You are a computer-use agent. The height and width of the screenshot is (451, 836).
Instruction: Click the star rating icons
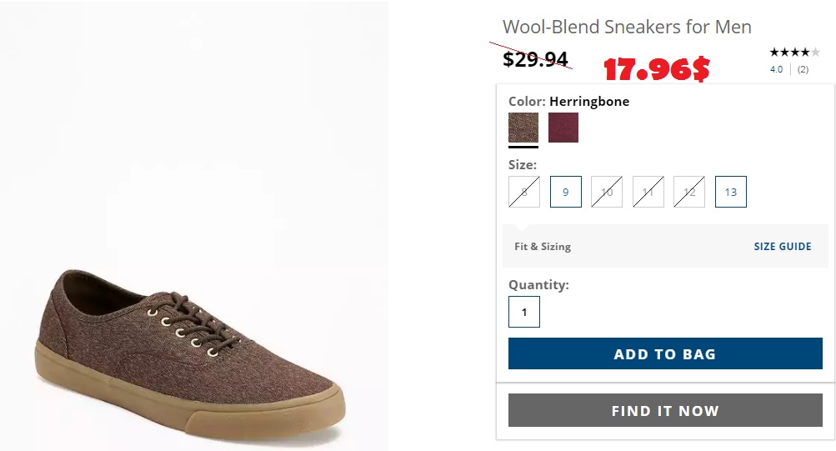pyautogui.click(x=794, y=53)
